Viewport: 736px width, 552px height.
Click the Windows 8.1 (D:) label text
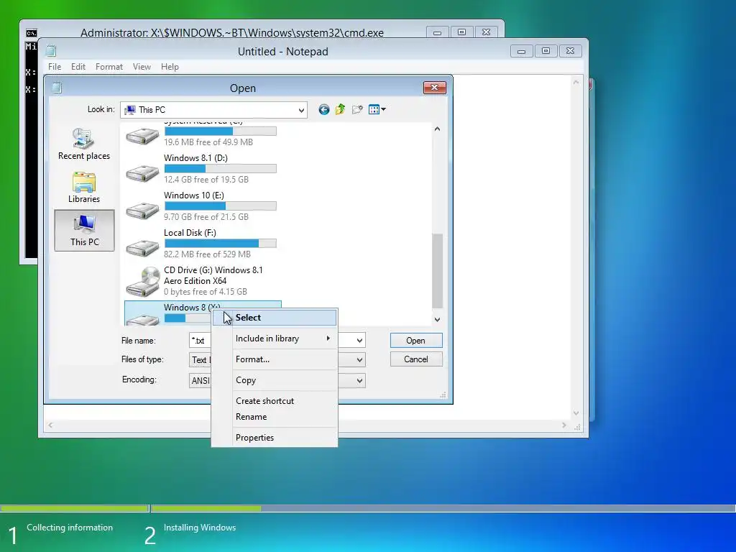(x=195, y=157)
